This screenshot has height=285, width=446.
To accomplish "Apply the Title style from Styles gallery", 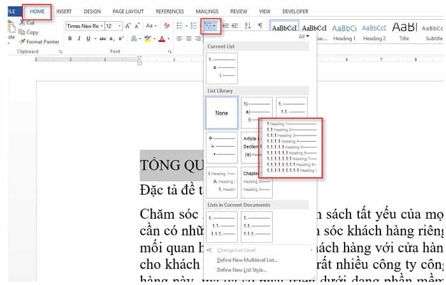I will [405, 29].
